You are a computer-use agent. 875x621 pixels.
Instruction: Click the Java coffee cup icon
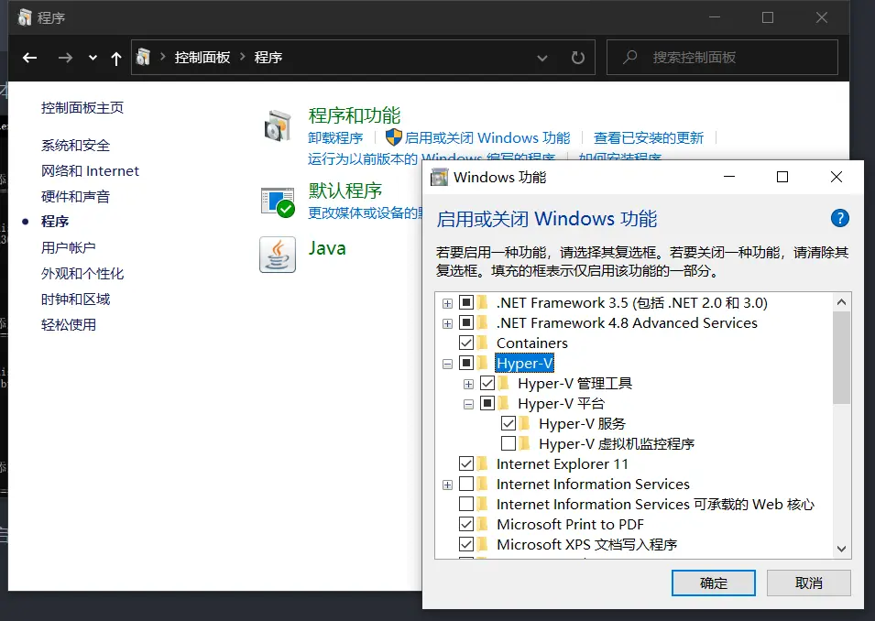[278, 255]
